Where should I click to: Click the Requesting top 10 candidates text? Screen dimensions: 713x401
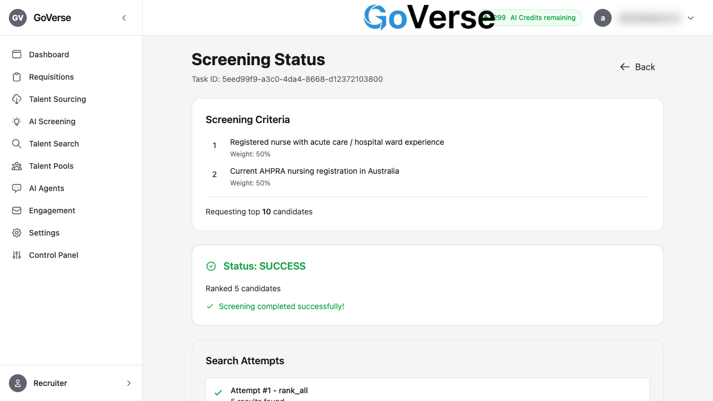coord(259,212)
